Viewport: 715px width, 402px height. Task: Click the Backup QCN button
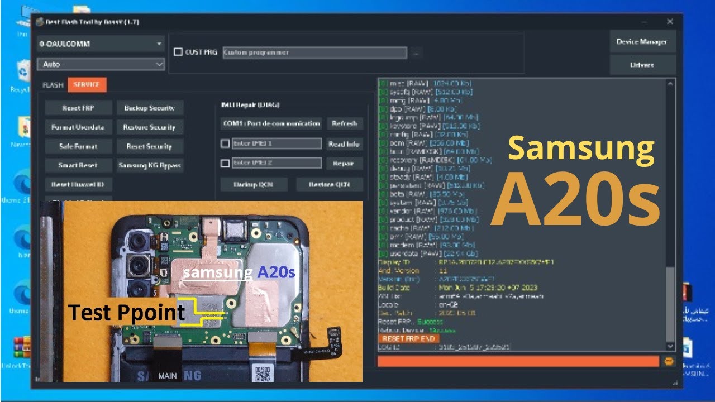coord(254,184)
